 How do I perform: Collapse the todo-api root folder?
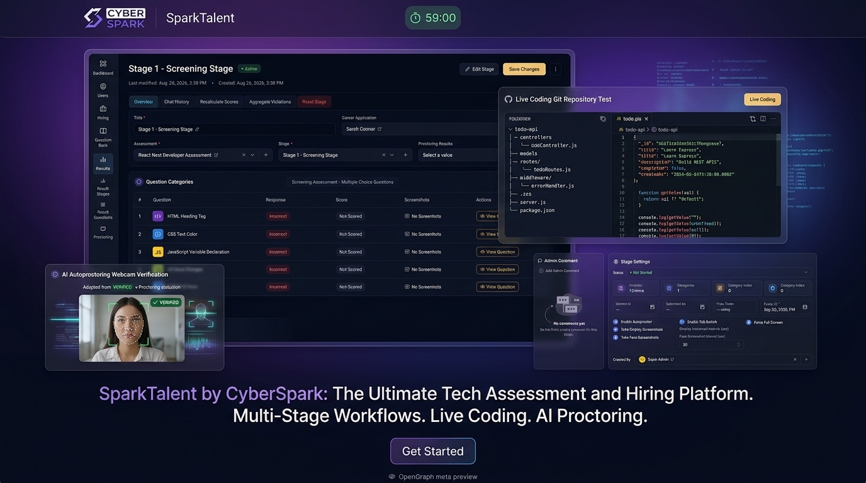511,129
